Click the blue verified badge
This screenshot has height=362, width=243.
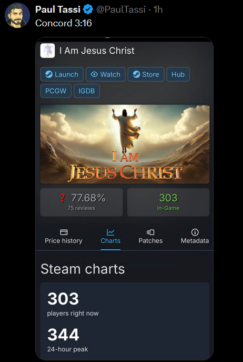[x=88, y=9]
